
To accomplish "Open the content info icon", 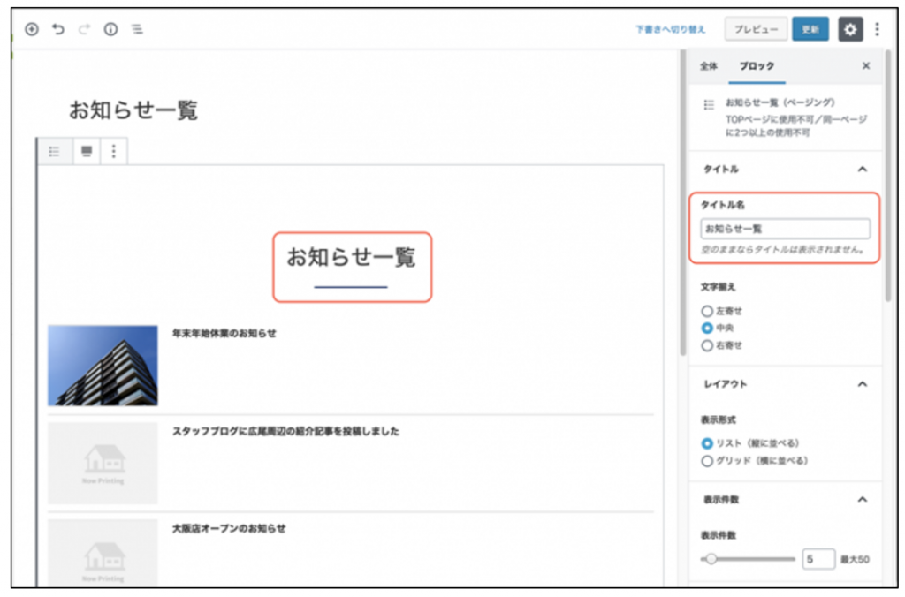I will 110,29.
